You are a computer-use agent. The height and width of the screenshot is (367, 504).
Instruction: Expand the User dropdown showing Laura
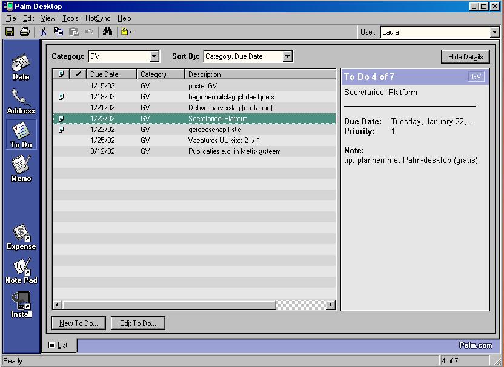(x=494, y=32)
